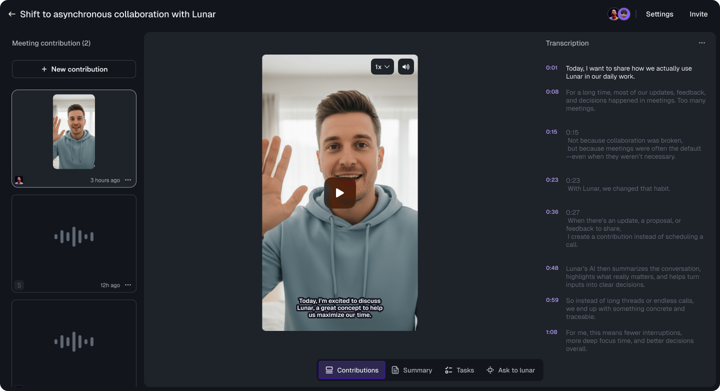The width and height of the screenshot is (720, 391).
Task: Play the video contribution
Action: [339, 193]
